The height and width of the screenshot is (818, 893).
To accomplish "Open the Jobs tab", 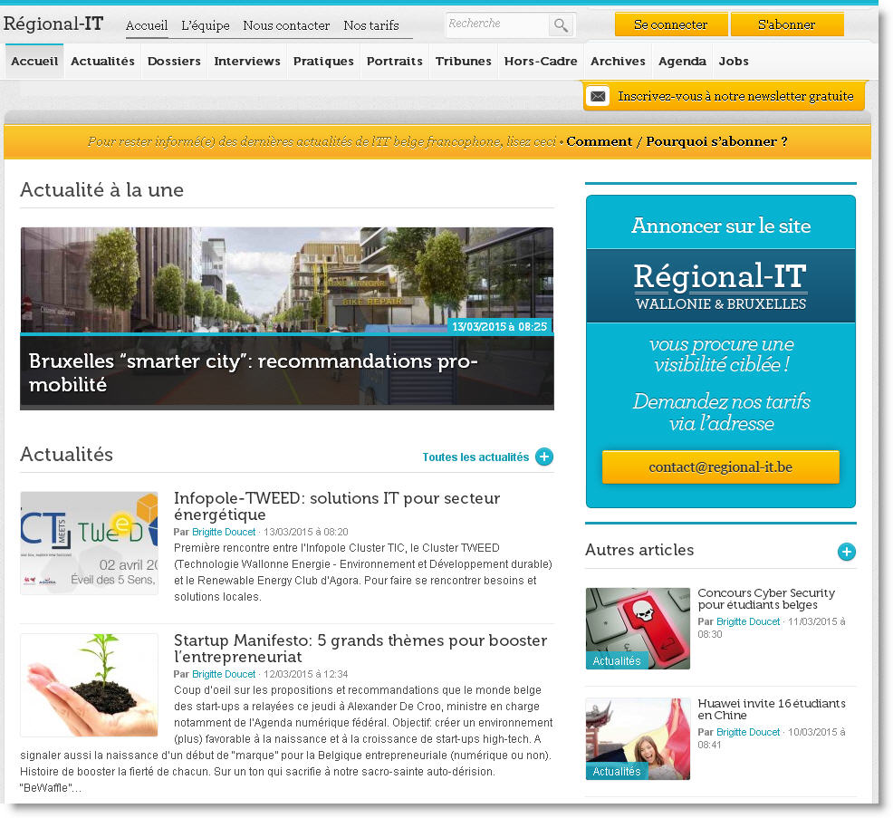I will point(734,61).
